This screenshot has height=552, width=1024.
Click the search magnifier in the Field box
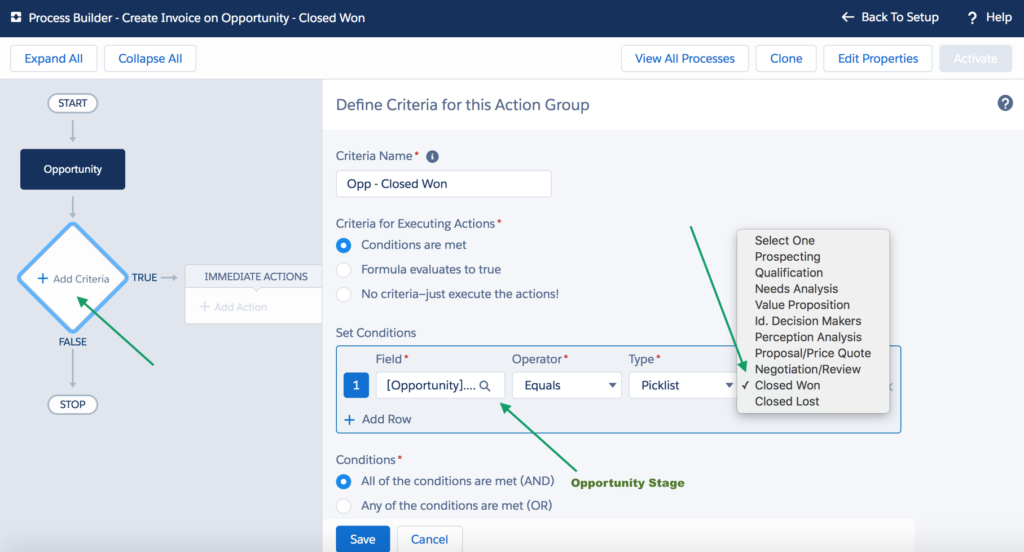point(485,385)
